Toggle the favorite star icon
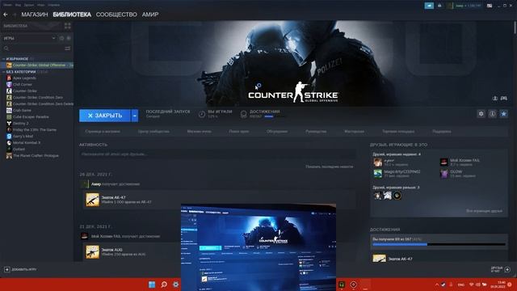 503,114
